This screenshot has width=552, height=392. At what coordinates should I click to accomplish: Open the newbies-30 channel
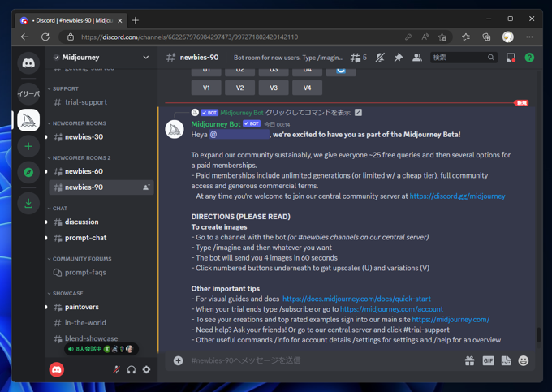[101, 137]
